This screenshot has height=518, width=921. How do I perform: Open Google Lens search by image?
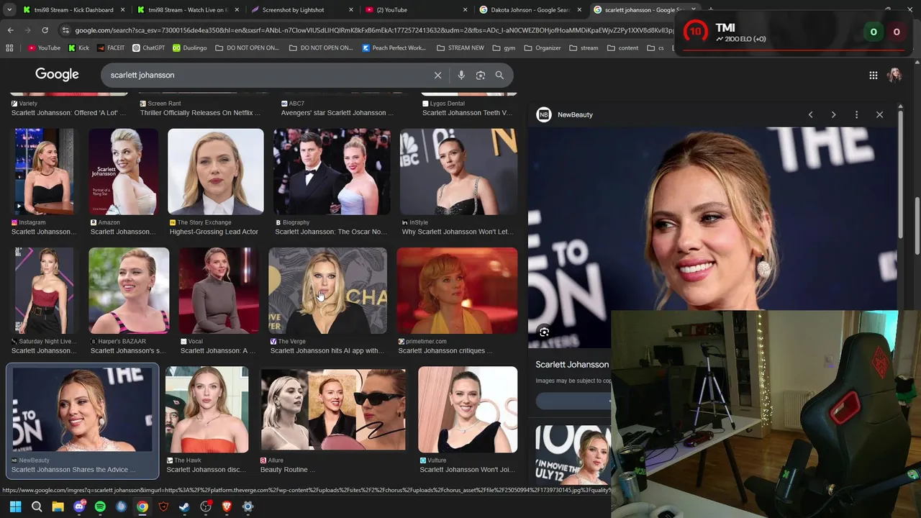pyautogui.click(x=481, y=75)
